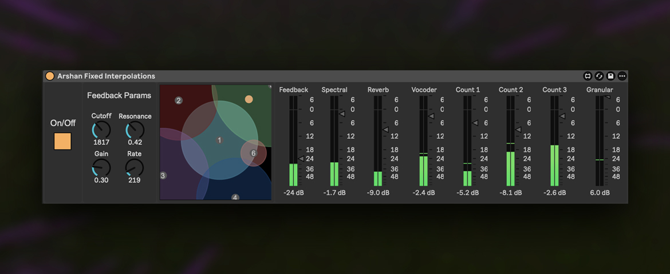Screen dimensions: 670x274
Task: Click the Count 1 -5.2 dB value
Action: point(467,192)
